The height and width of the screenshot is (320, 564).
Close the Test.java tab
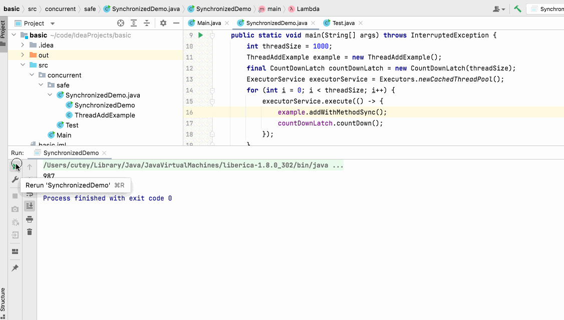coord(361,23)
